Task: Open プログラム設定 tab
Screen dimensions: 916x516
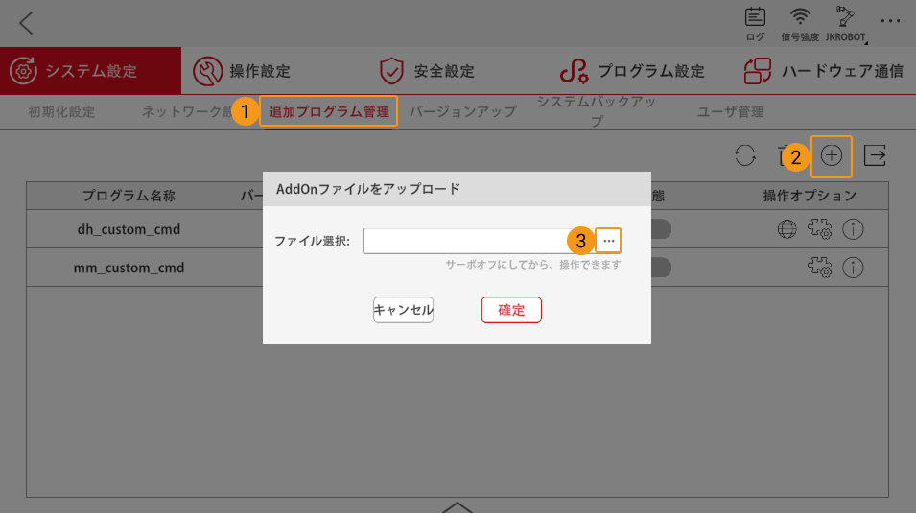Action: [x=632, y=71]
